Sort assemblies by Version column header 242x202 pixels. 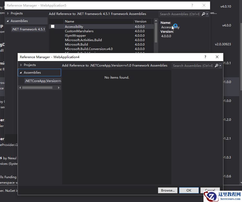pyautogui.click(x=143, y=21)
